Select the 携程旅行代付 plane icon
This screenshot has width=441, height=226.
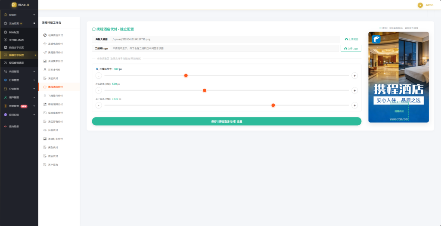45,53
